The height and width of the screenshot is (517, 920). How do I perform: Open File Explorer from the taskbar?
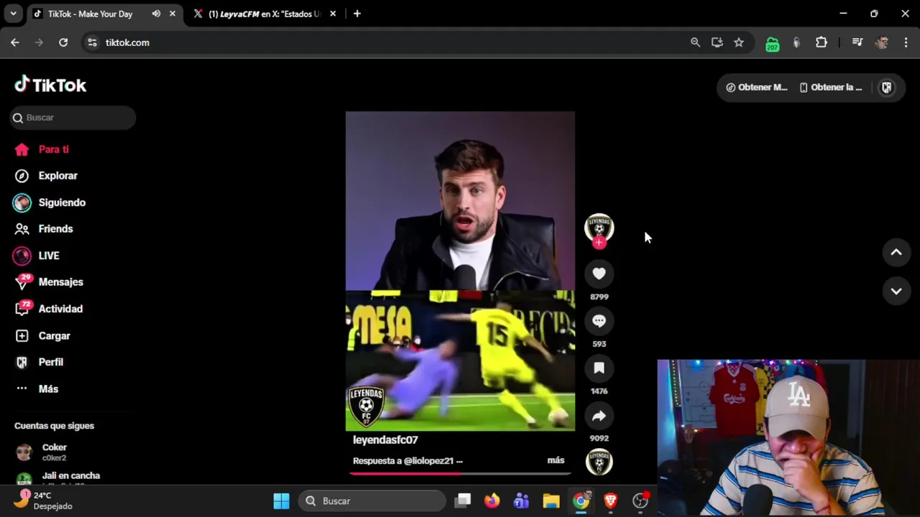click(551, 501)
